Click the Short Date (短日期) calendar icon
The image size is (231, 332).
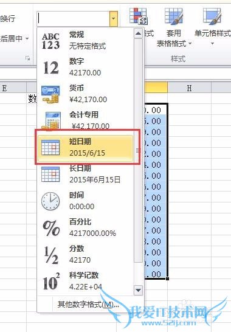pos(50,148)
